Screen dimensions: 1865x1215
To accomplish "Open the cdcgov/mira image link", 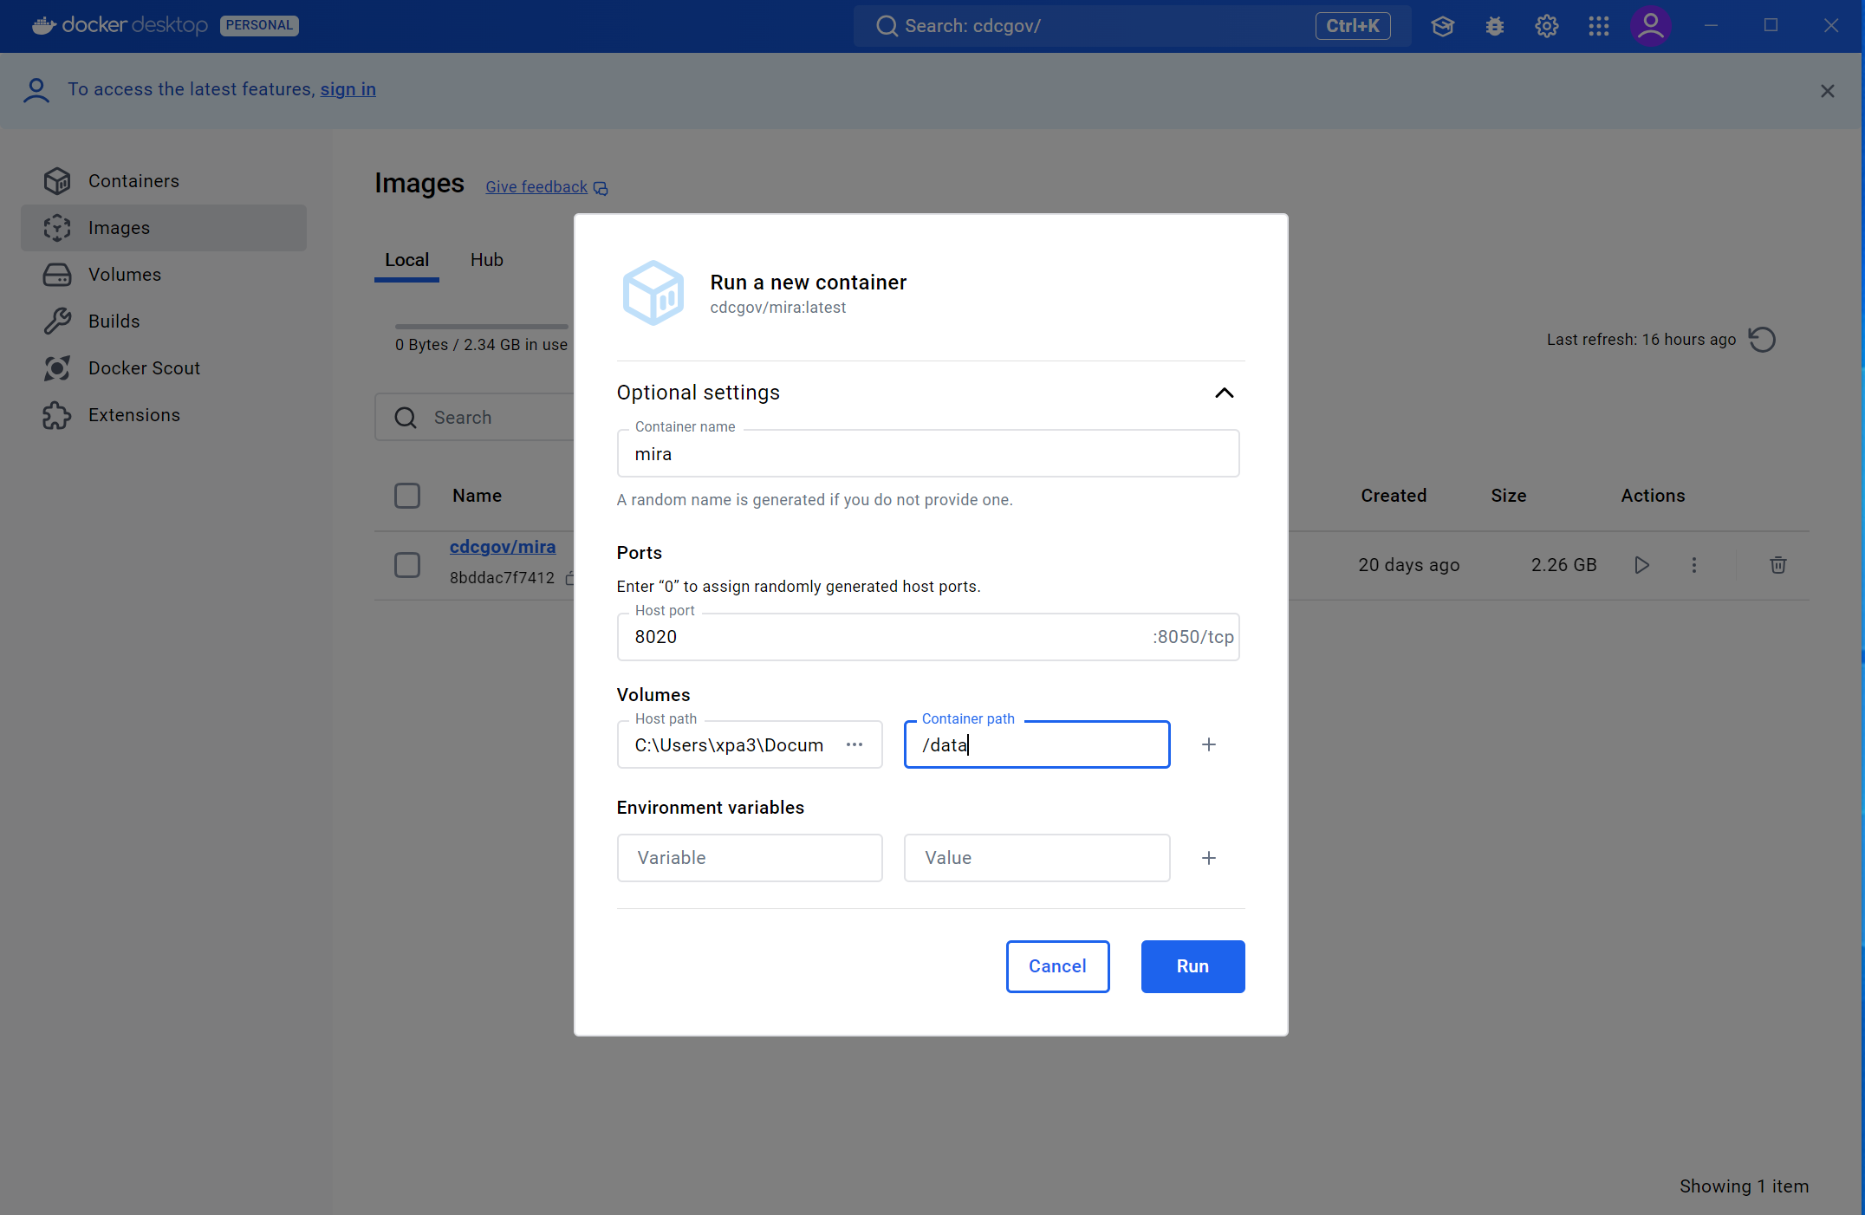I will pyautogui.click(x=503, y=547).
